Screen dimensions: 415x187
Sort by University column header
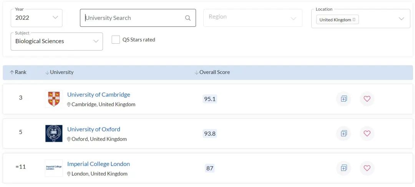tap(59, 72)
